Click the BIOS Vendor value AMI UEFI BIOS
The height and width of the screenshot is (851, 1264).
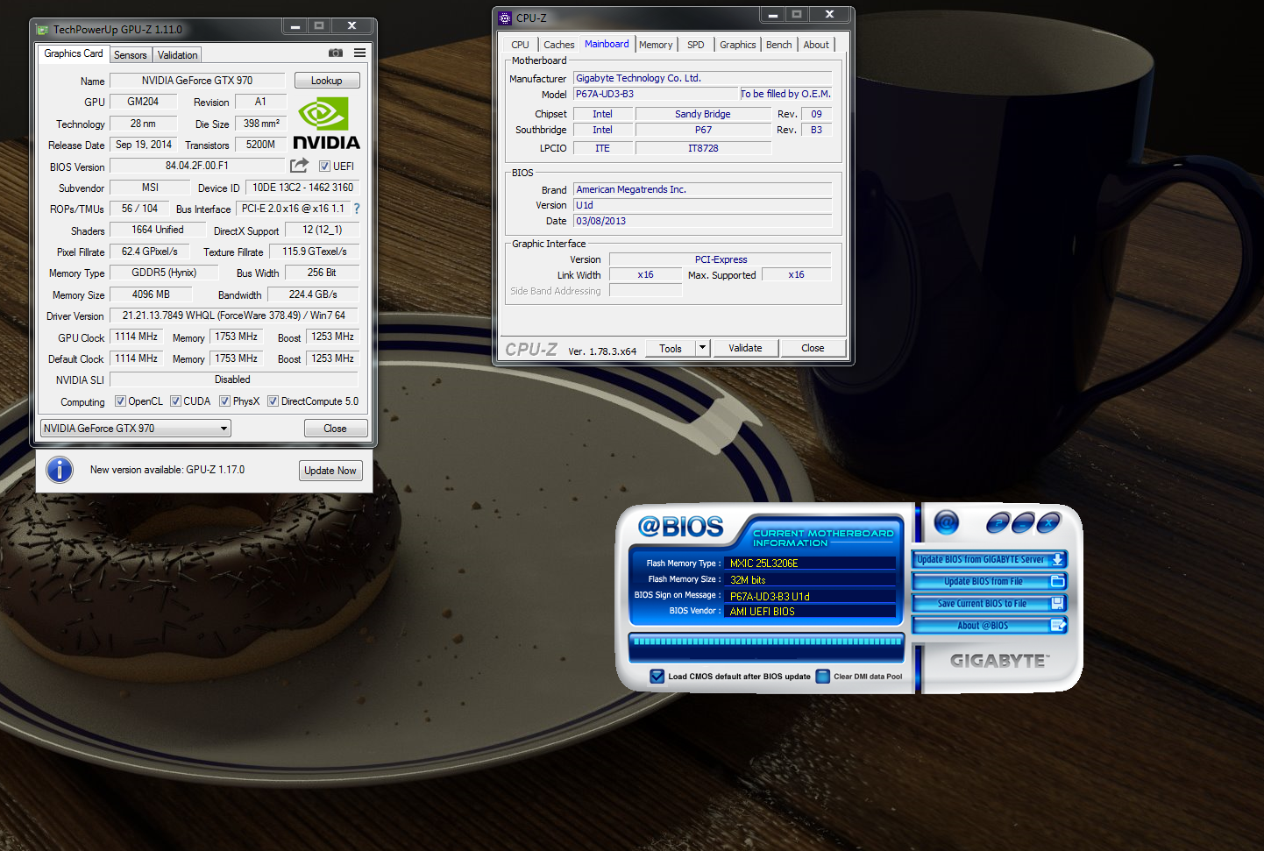(812, 612)
